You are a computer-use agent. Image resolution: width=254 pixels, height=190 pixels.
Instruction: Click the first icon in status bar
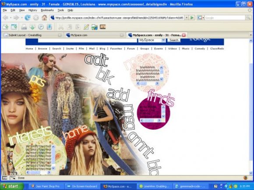tap(4, 178)
